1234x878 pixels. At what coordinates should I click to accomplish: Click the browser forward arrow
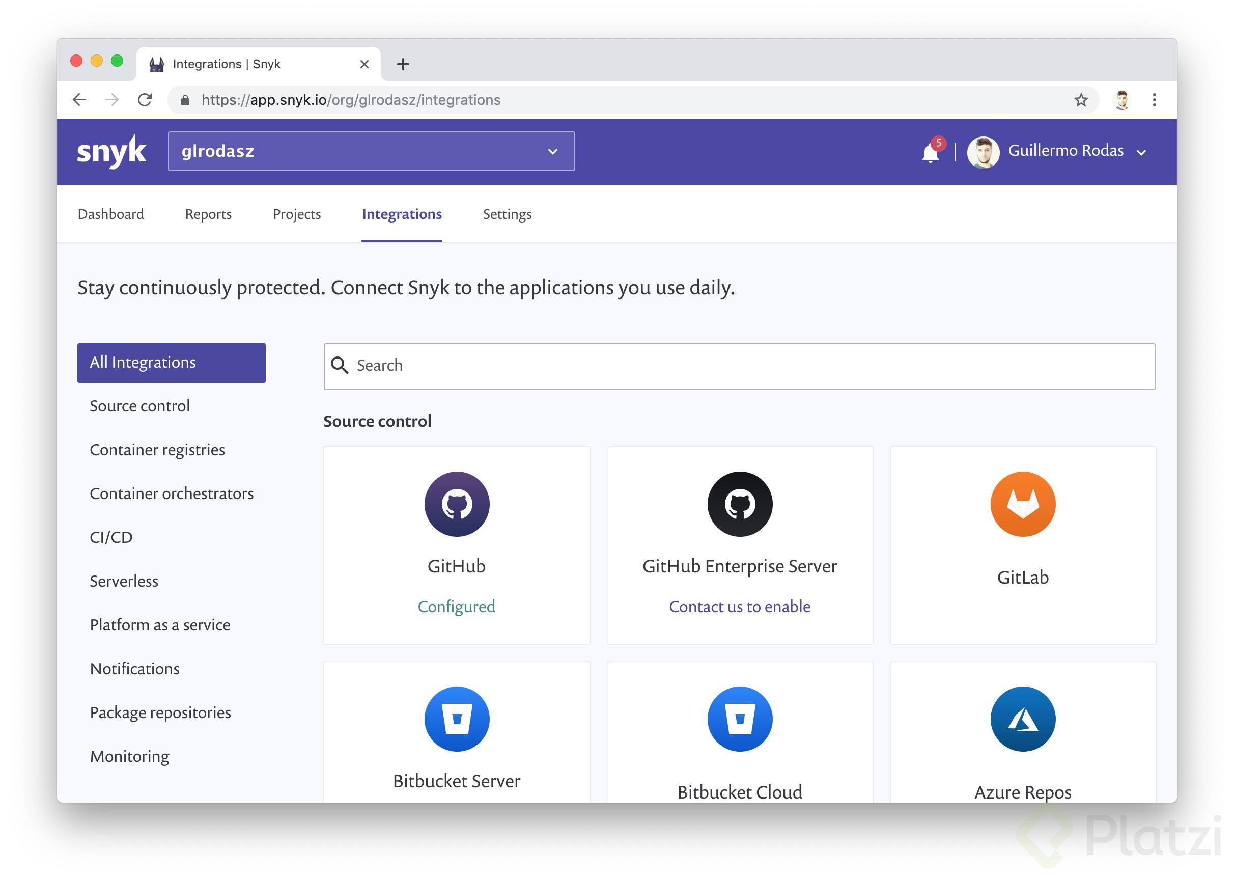click(x=112, y=99)
